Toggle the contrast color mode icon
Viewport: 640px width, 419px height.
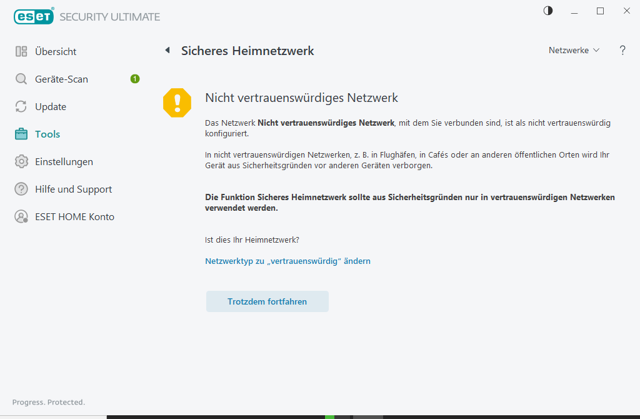pos(548,11)
